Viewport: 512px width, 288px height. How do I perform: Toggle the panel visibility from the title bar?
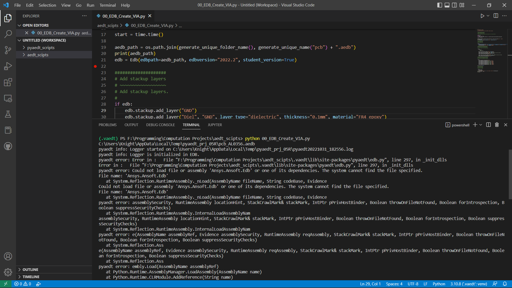447,5
